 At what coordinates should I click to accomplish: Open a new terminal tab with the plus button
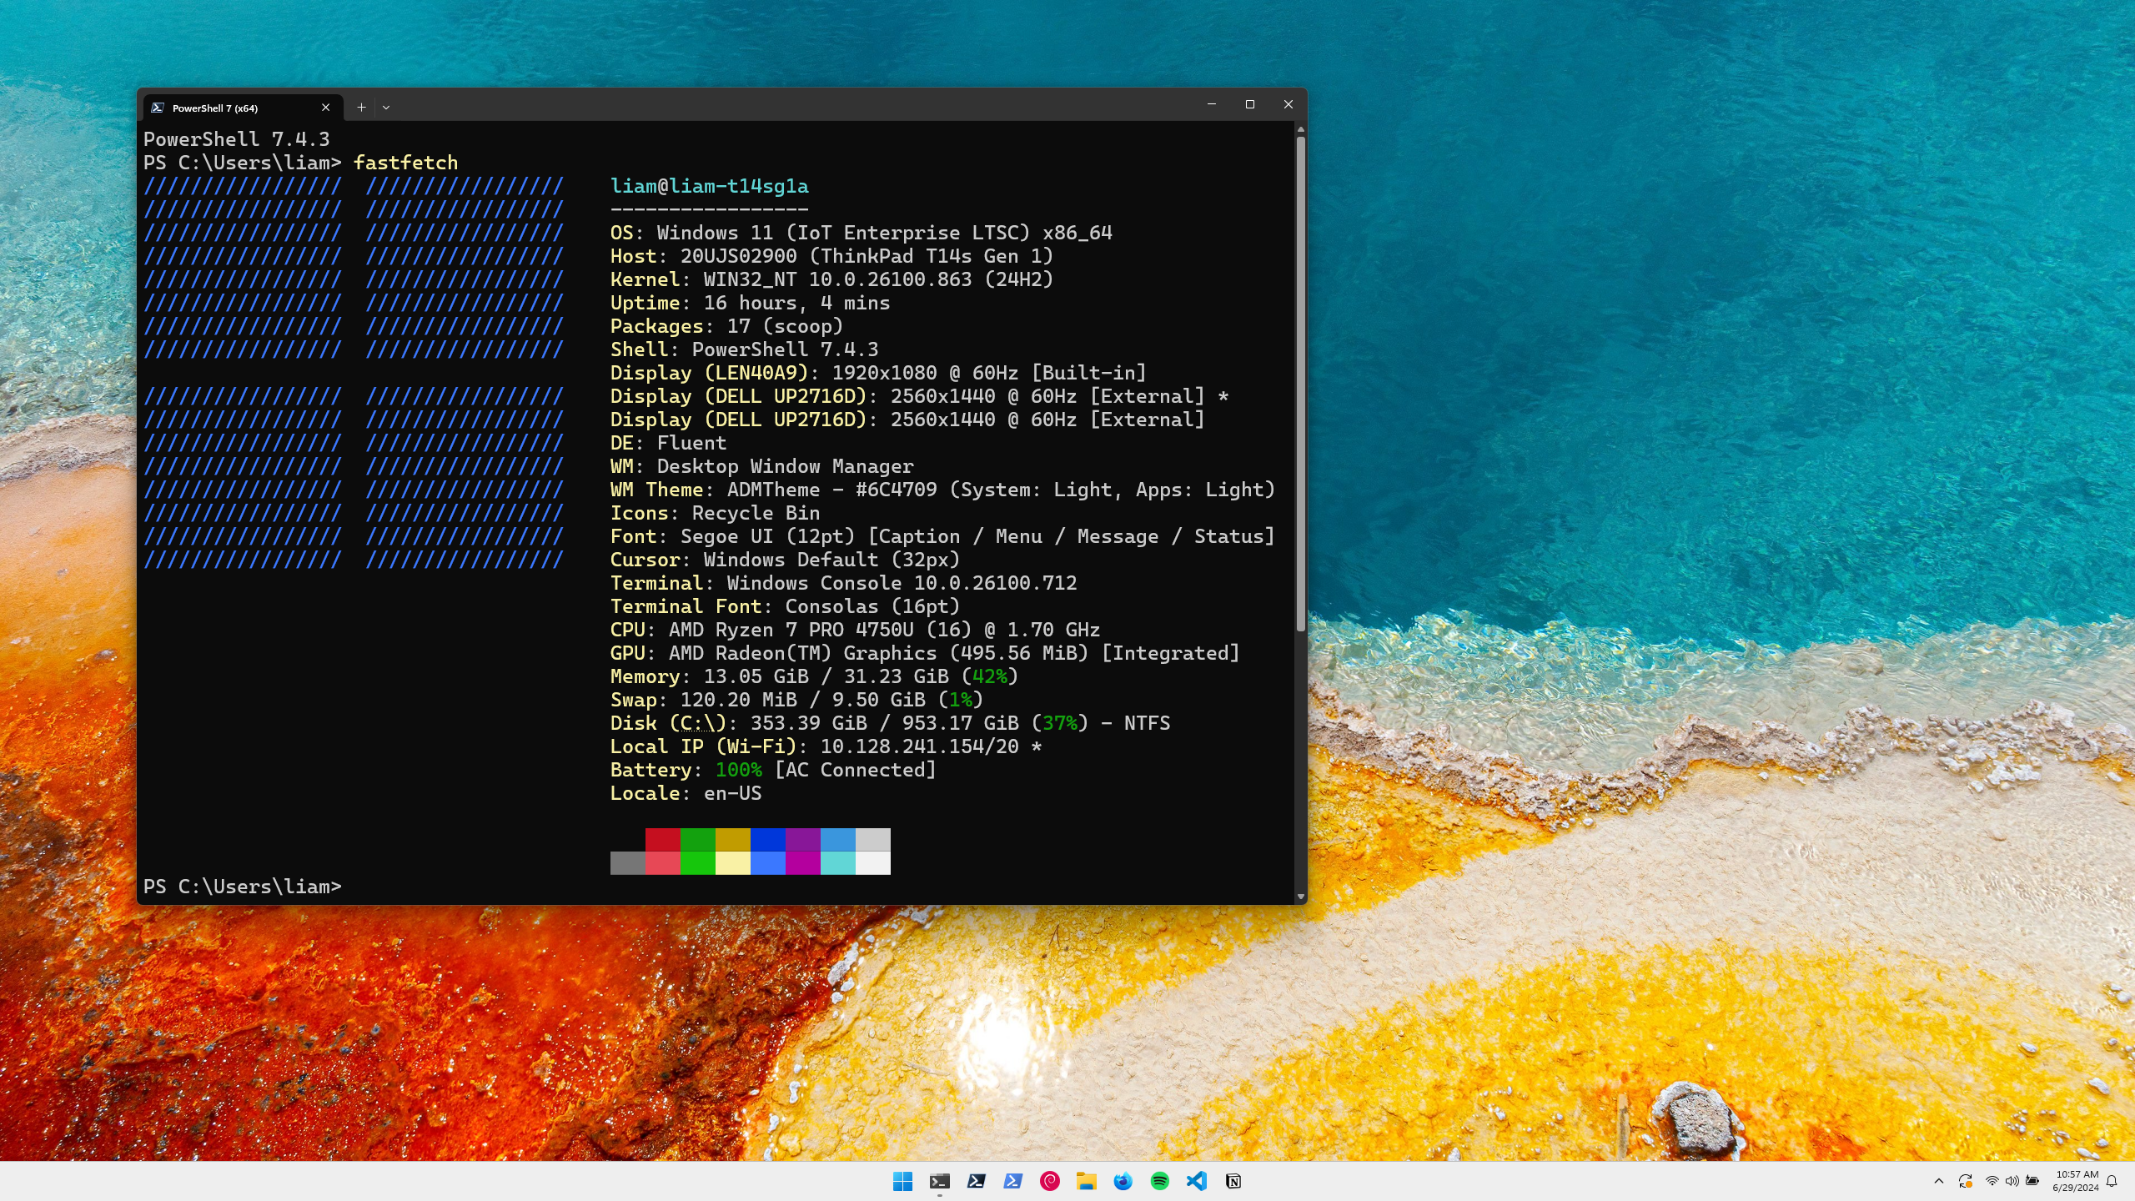pyautogui.click(x=361, y=108)
